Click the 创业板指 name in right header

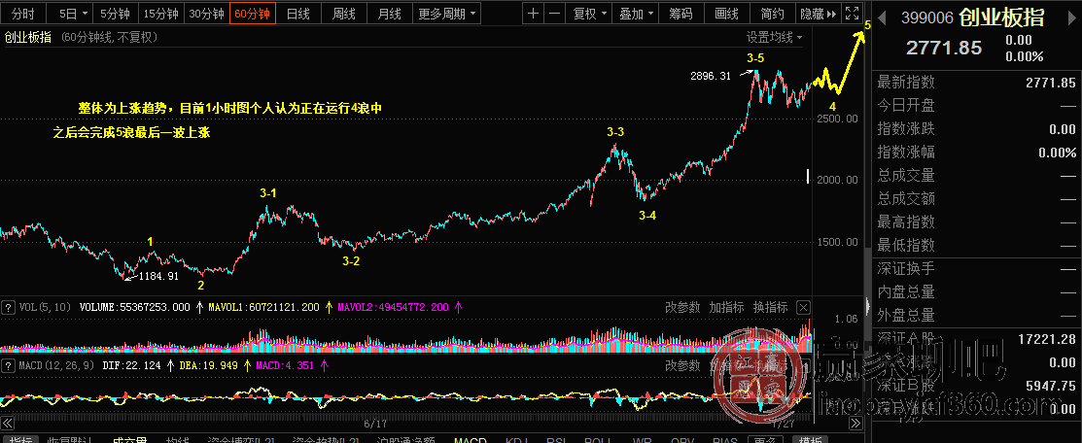click(x=1001, y=17)
